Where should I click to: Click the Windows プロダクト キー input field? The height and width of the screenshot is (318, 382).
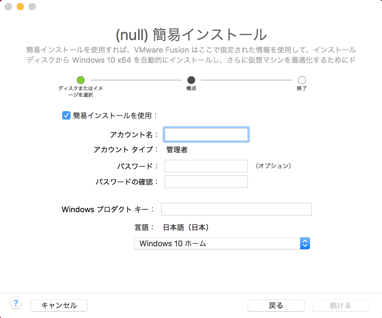(x=236, y=209)
